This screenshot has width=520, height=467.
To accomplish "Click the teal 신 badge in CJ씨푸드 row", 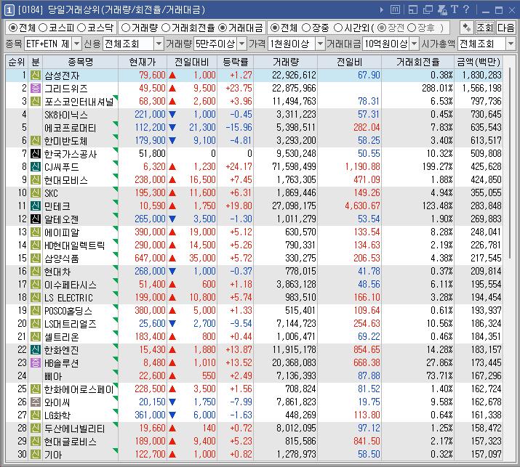I will (36, 166).
